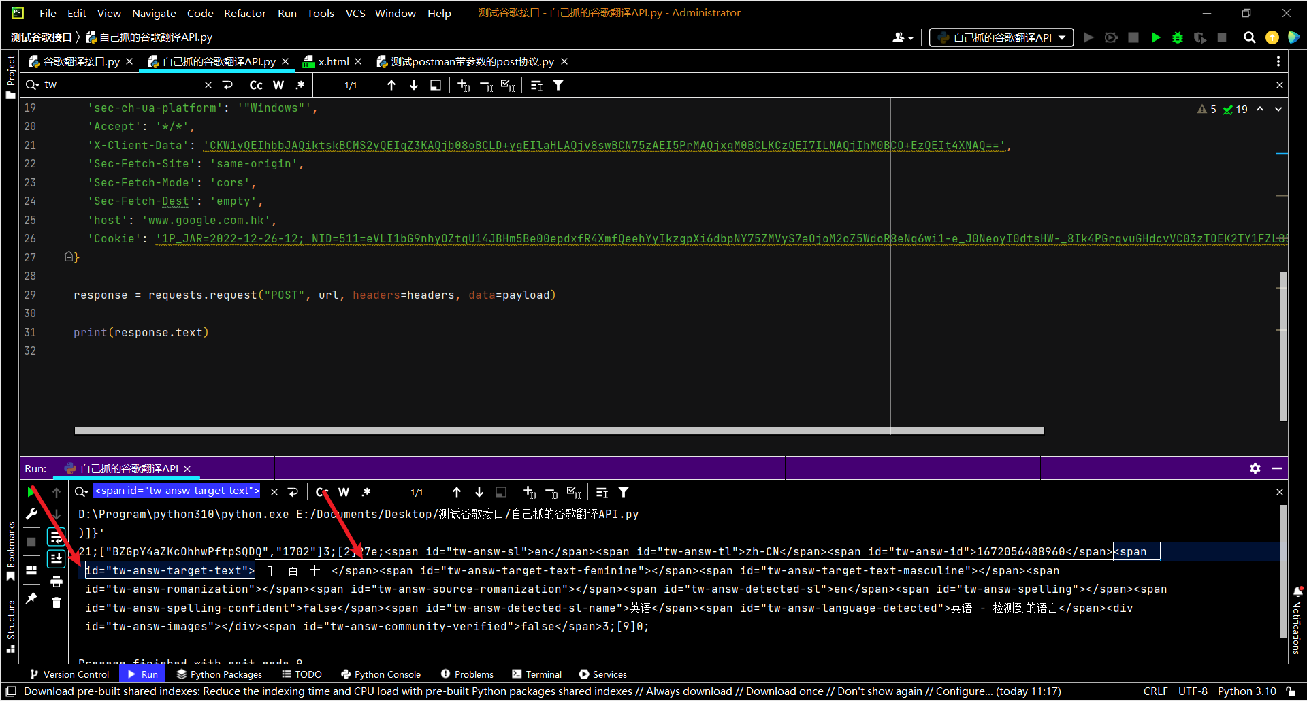Enable Regex in Run console search
This screenshot has width=1307, height=701.
tap(366, 492)
